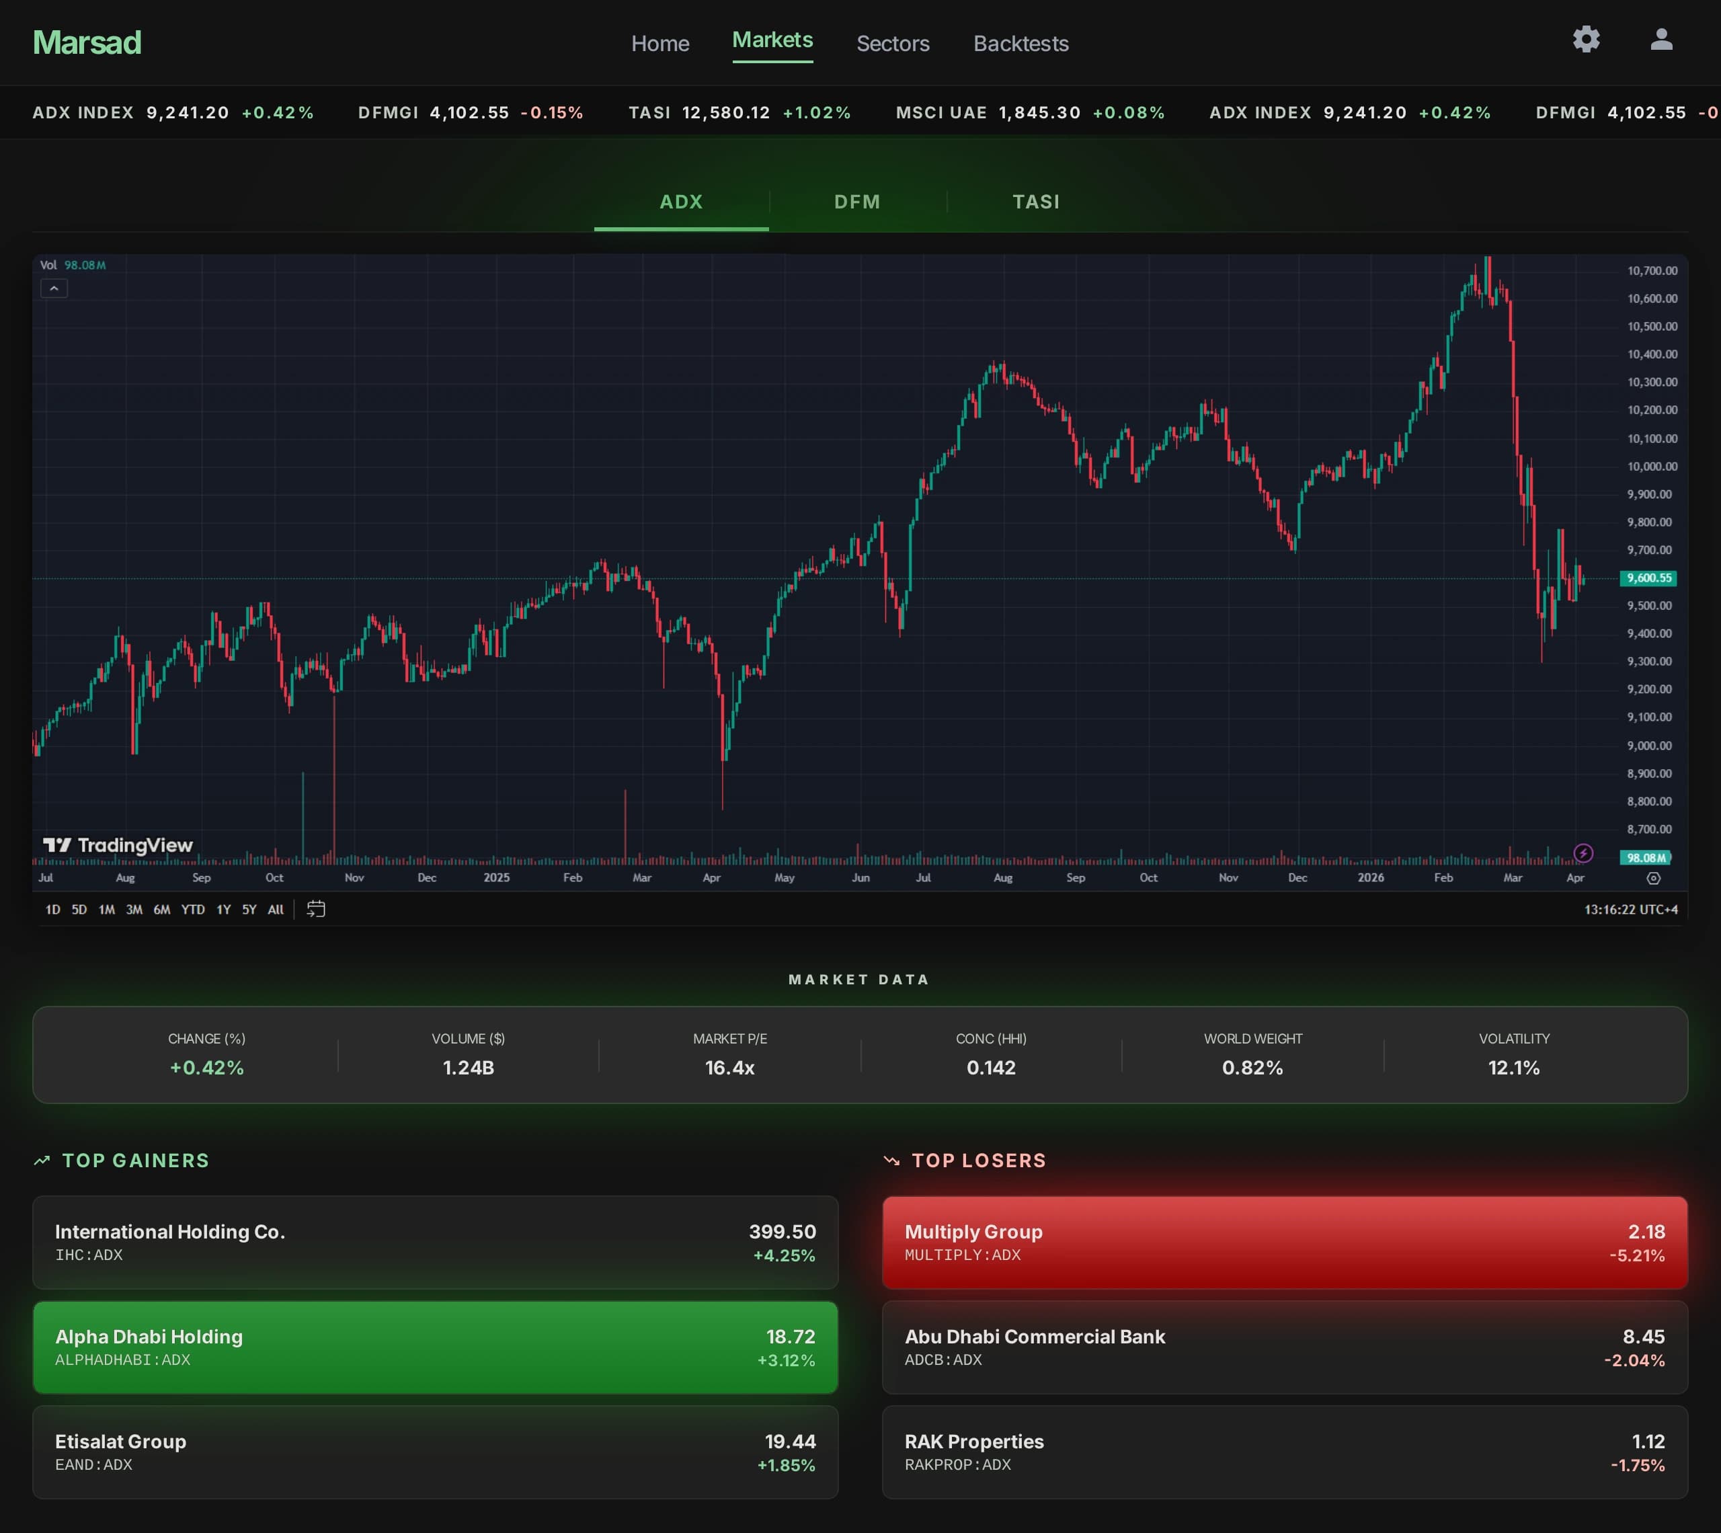Set chart range to YTD
The width and height of the screenshot is (1721, 1533).
coord(193,910)
